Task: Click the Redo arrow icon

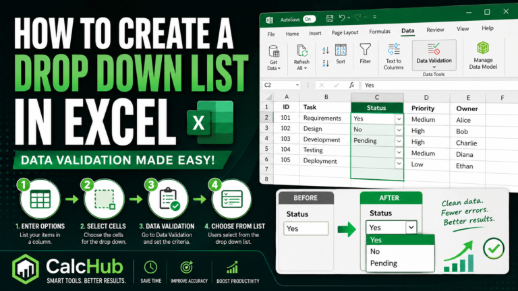Action: coord(357,17)
